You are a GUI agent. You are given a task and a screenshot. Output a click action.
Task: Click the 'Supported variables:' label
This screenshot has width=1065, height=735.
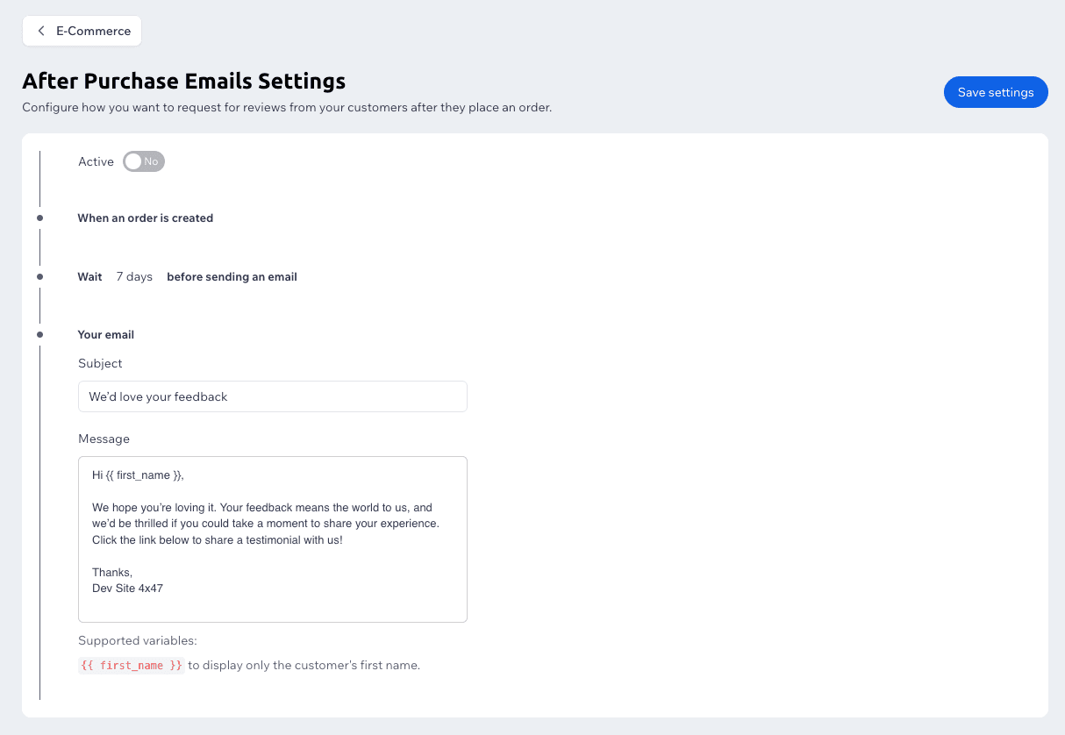pos(137,640)
